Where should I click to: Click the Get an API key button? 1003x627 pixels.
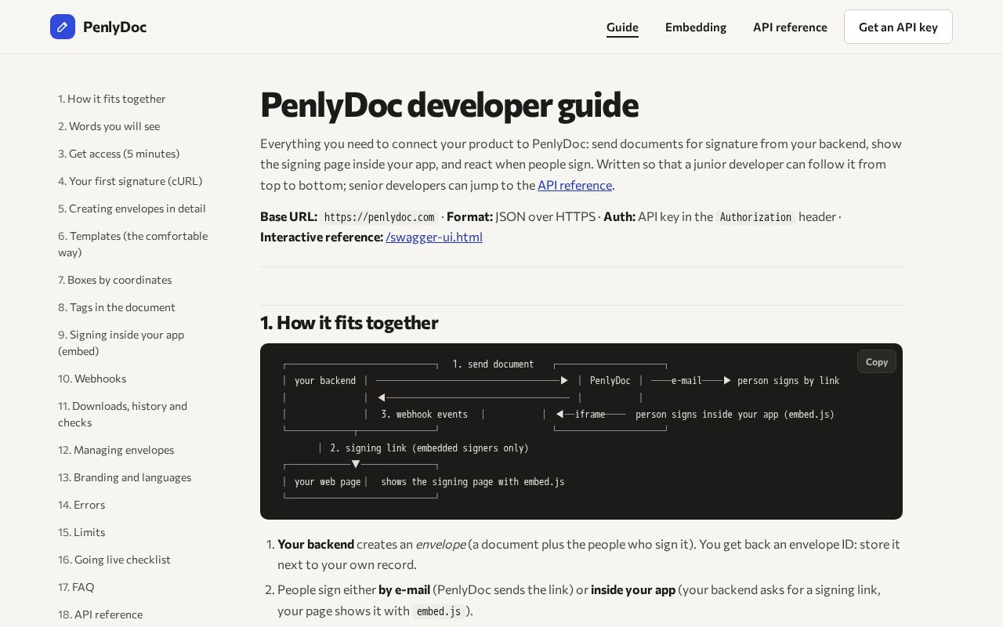coord(898,27)
